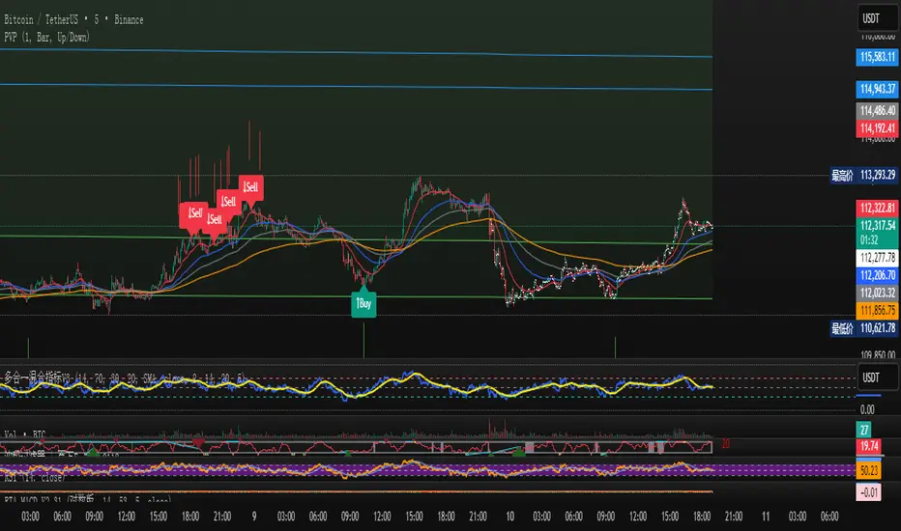
Task: Click the green Buy signal marker
Action: [x=363, y=304]
